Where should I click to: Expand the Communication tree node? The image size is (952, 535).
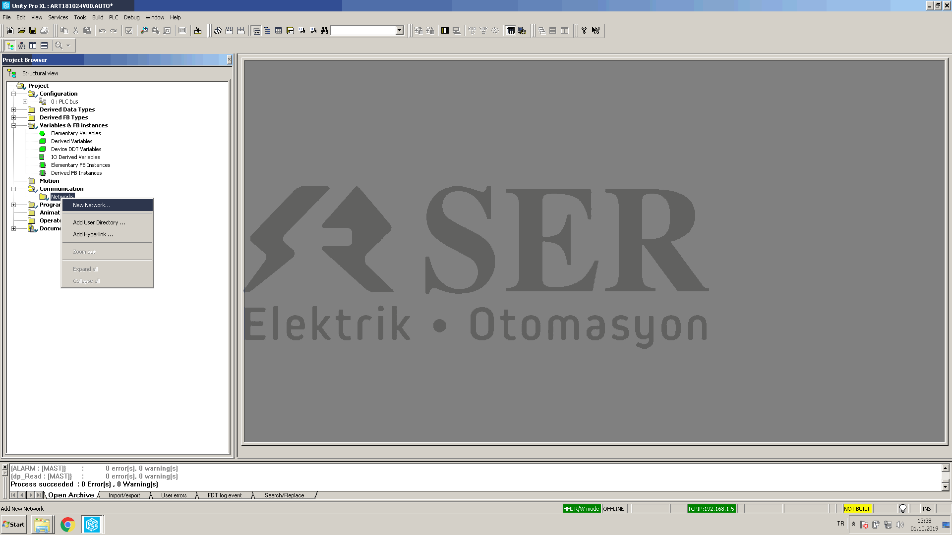(x=14, y=189)
